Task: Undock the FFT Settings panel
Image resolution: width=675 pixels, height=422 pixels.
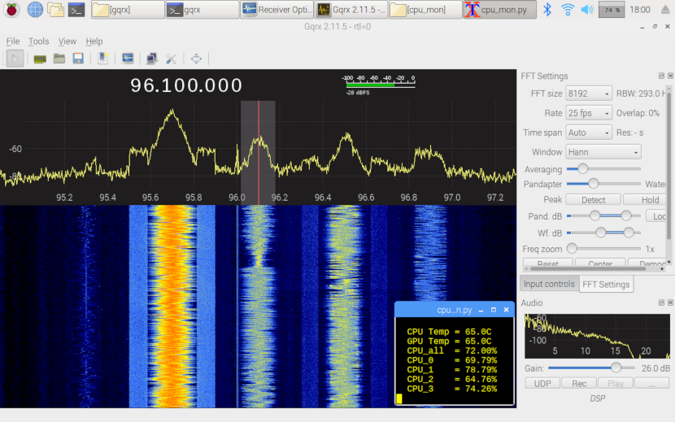Action: click(x=661, y=76)
